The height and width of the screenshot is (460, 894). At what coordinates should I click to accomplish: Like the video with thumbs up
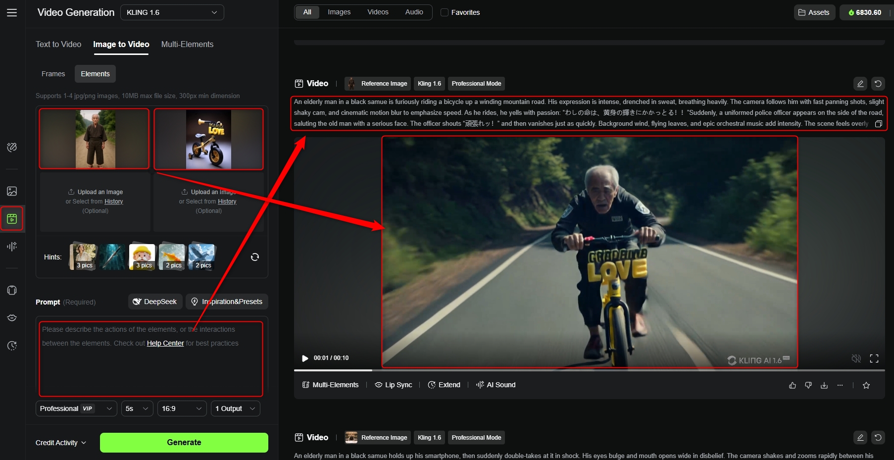click(x=793, y=385)
